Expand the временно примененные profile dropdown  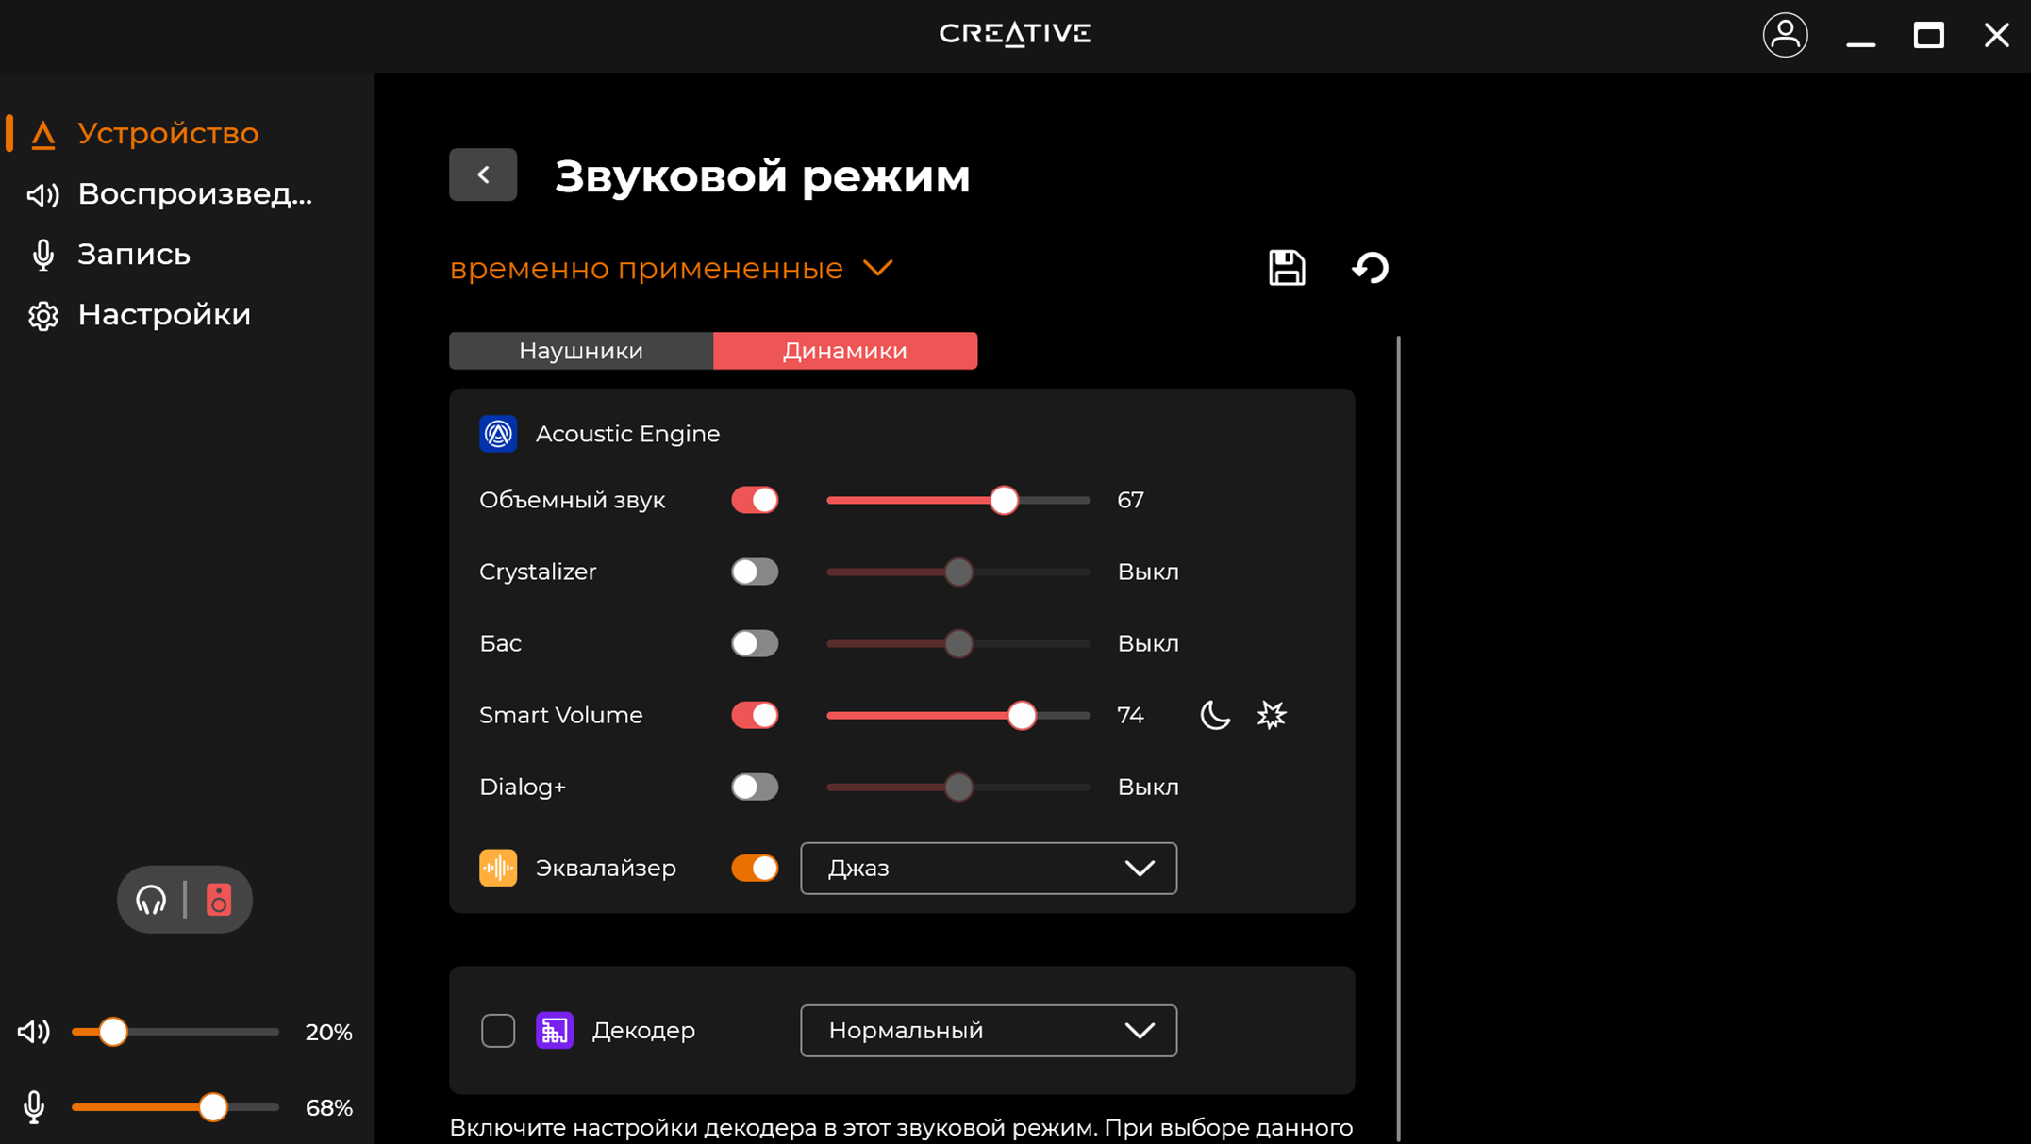tap(671, 269)
